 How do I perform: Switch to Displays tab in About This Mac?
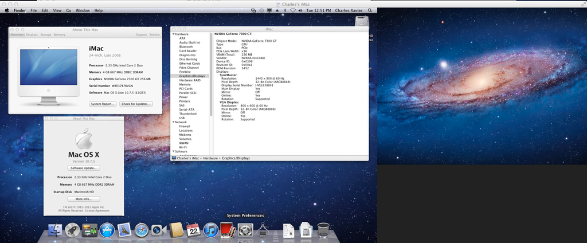pos(32,34)
